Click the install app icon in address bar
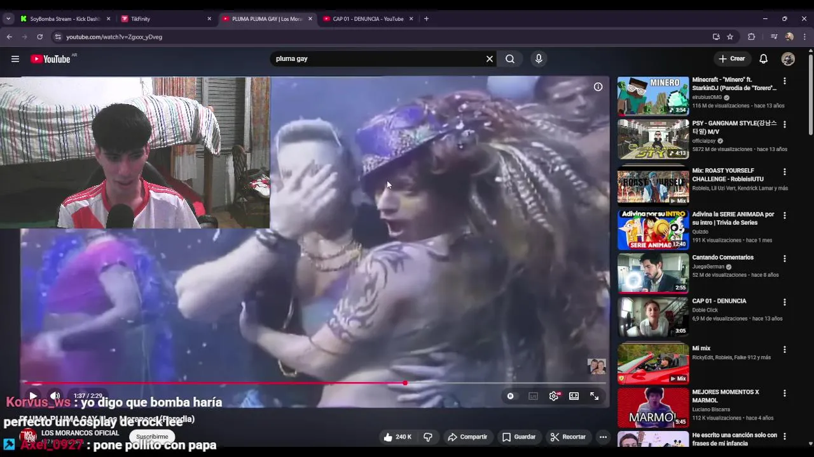This screenshot has width=814, height=457. pos(716,37)
